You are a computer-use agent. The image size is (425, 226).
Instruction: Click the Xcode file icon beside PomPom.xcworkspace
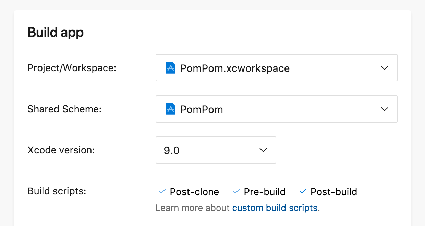[x=170, y=68]
